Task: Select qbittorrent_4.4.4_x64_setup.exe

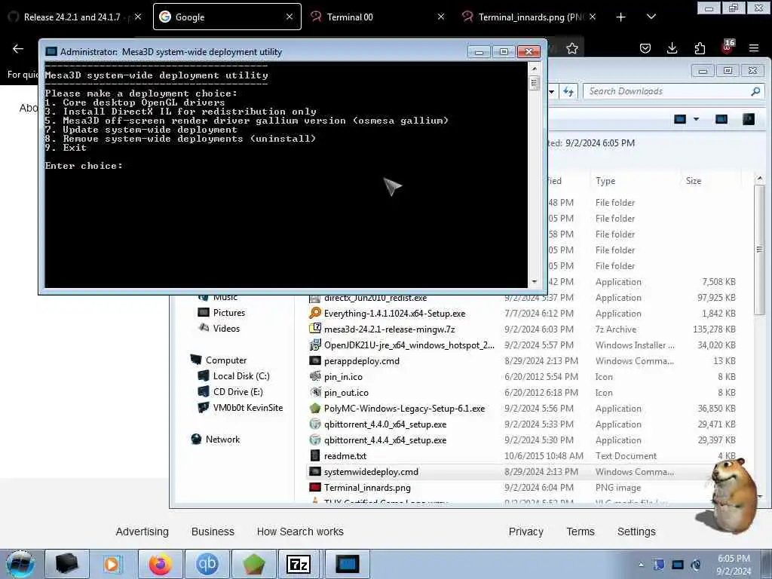Action: [x=378, y=440]
